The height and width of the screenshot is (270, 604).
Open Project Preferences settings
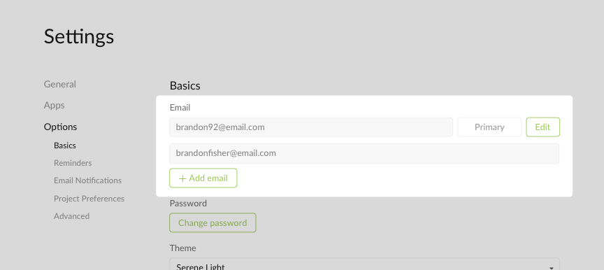point(89,199)
